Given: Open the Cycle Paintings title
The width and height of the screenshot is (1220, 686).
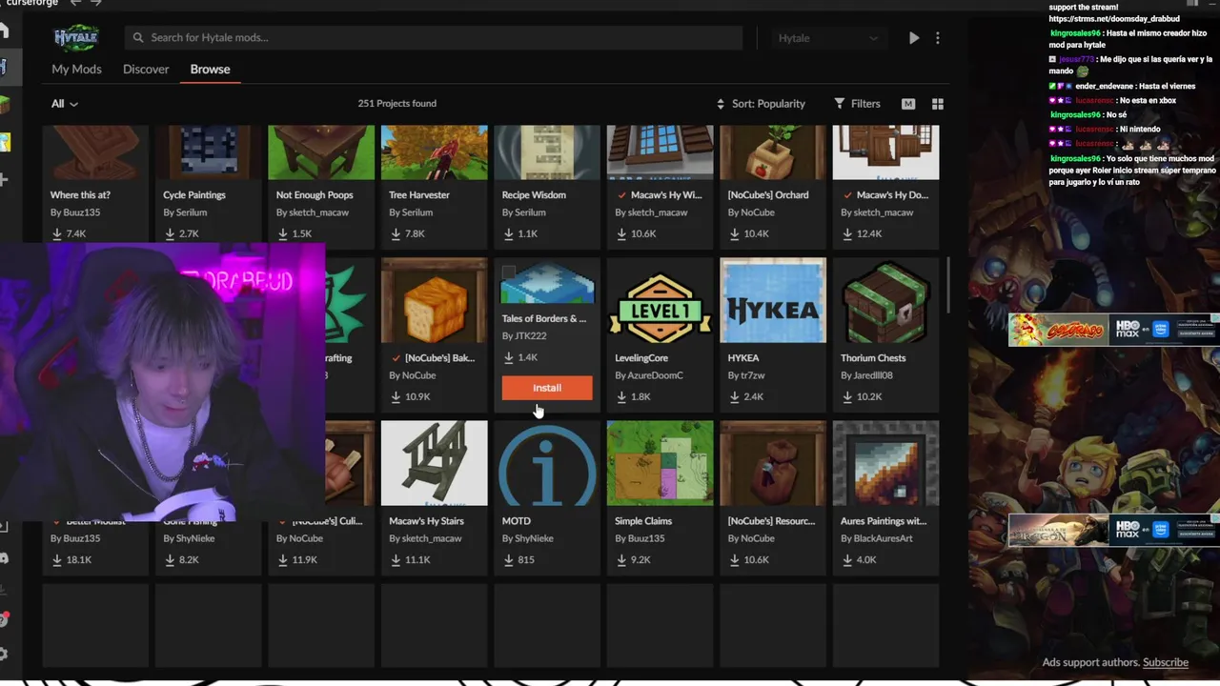Looking at the screenshot, I should point(194,195).
